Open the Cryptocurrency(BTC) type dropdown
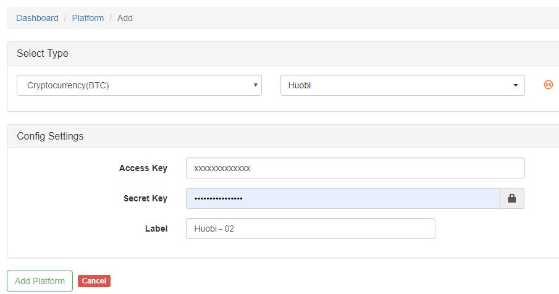Viewport: 559px width, 294px height. point(139,85)
